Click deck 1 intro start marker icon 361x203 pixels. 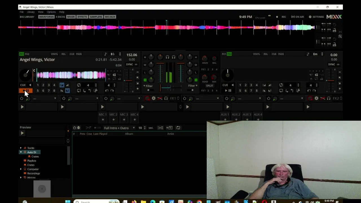click(x=62, y=85)
